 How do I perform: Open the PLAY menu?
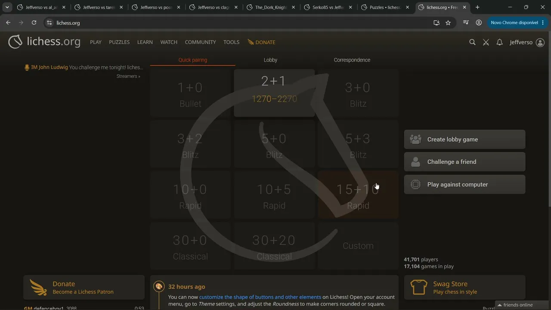[96, 42]
